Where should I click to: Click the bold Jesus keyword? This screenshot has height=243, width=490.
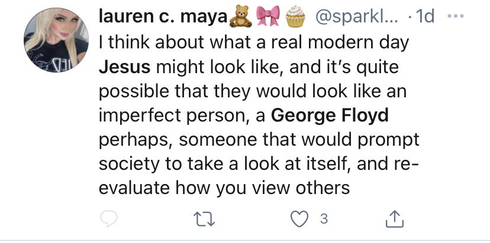[125, 67]
